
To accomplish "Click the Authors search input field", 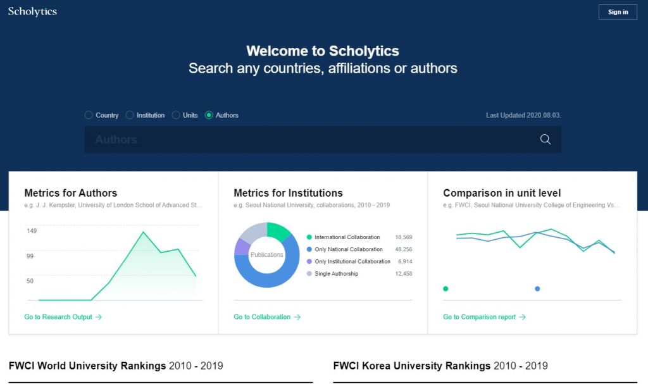I will (310, 140).
